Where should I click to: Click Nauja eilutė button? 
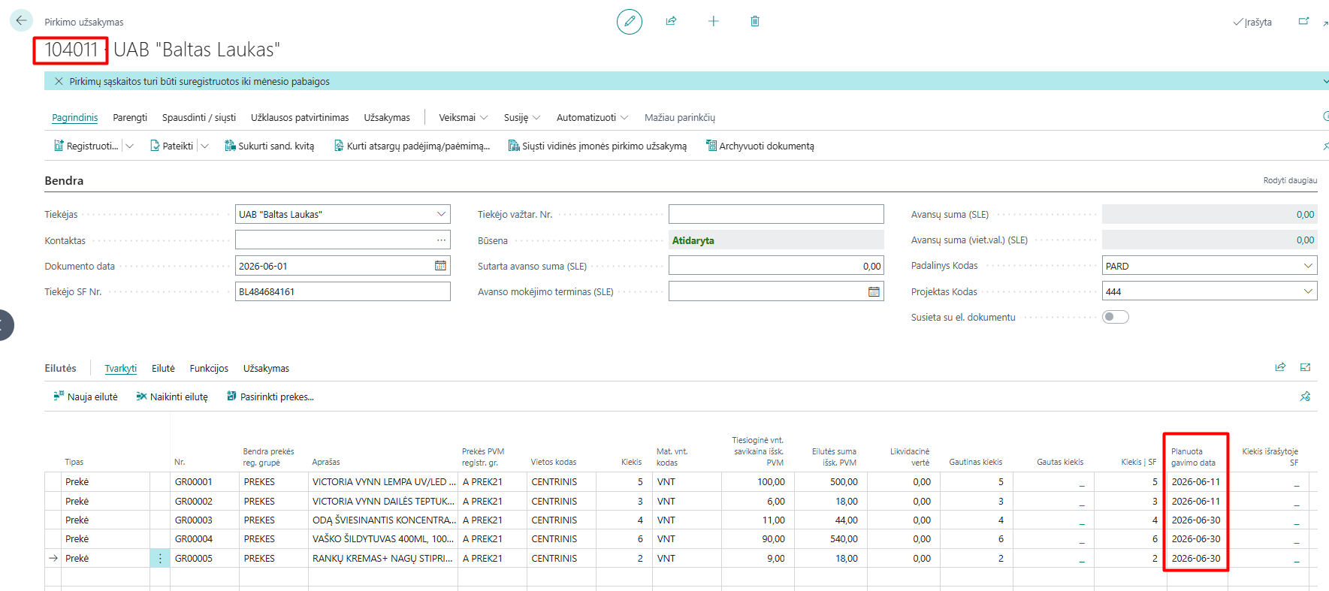(x=86, y=397)
